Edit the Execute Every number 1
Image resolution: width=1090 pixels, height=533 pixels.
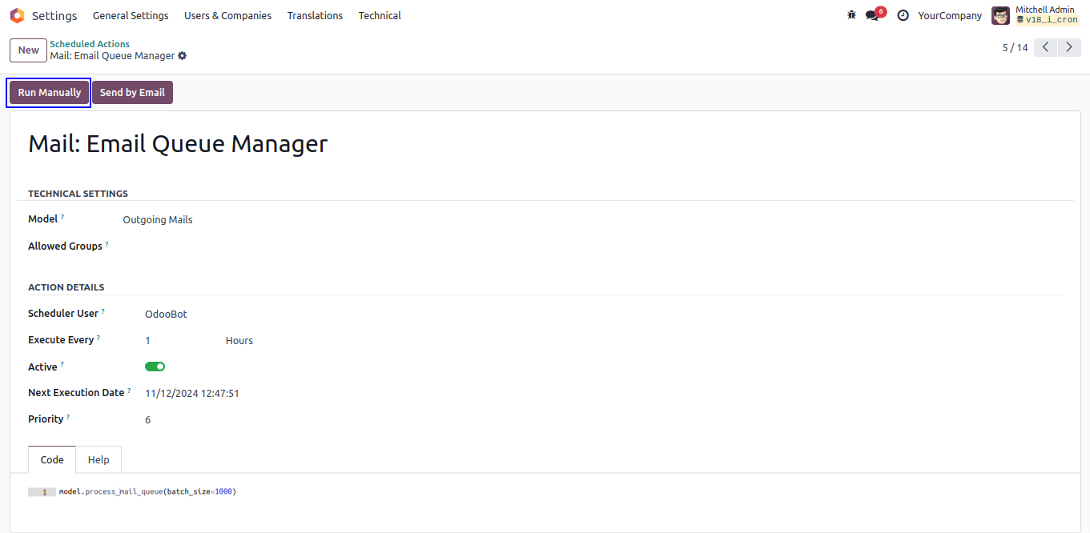[x=147, y=340]
